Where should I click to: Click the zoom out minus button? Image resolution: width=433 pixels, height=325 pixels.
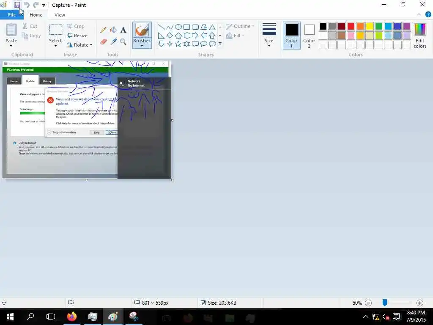368,303
